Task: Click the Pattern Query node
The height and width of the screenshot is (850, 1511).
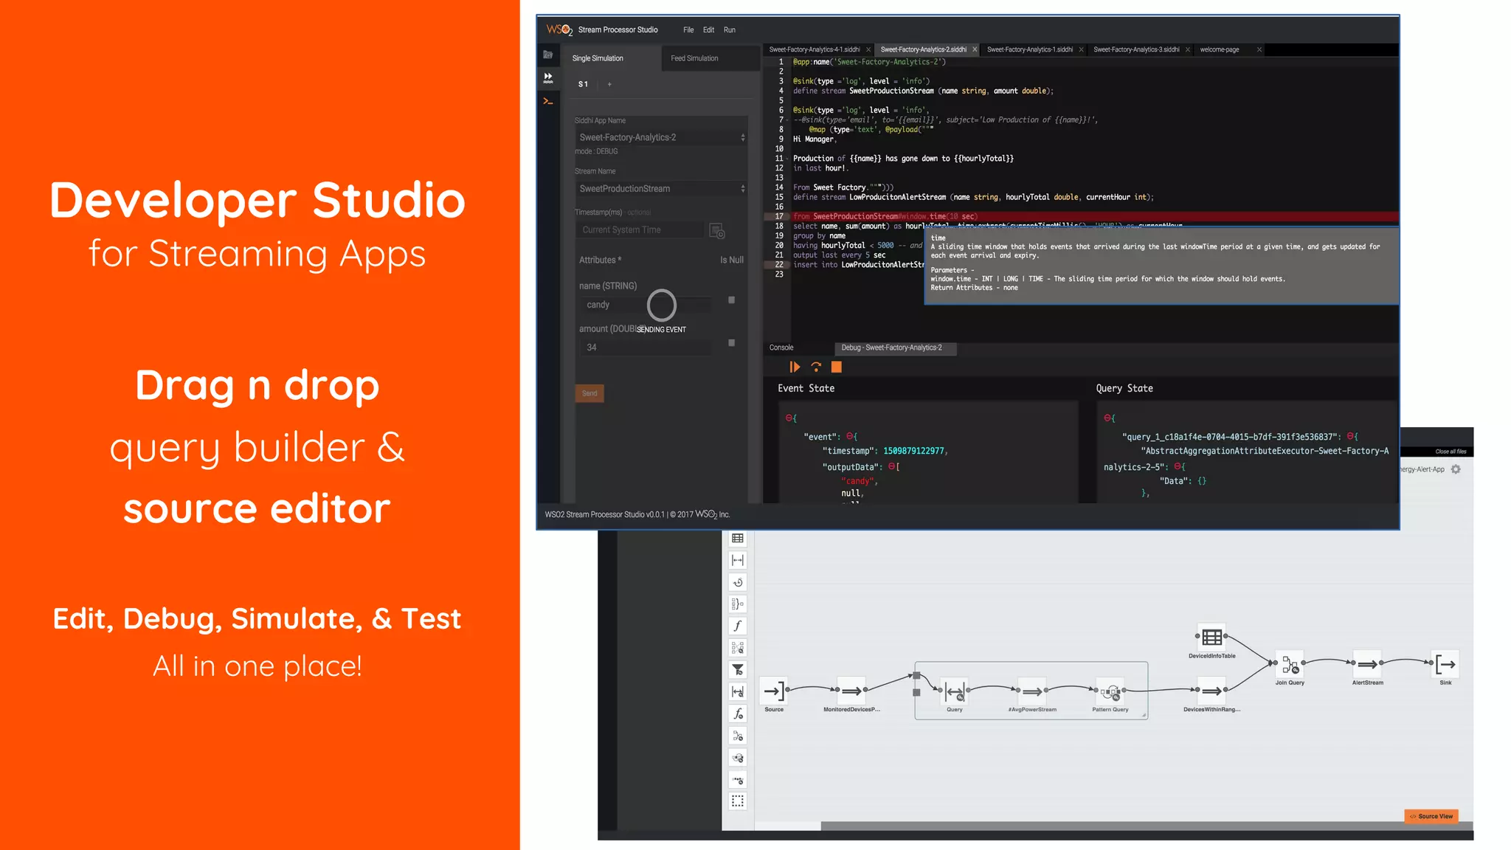Action: [1110, 692]
